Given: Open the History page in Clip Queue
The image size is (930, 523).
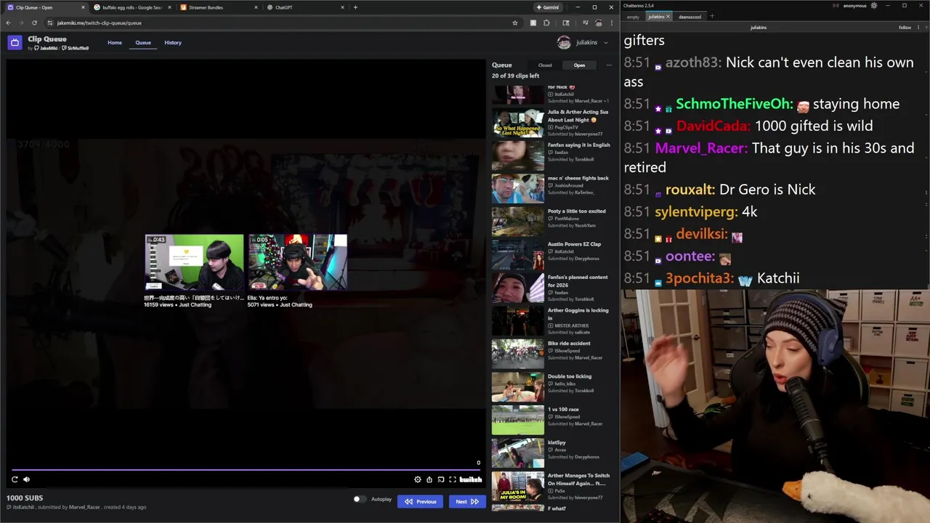Looking at the screenshot, I should [x=173, y=42].
